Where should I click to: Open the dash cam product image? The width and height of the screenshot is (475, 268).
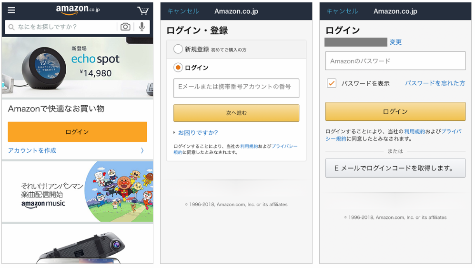81,248
